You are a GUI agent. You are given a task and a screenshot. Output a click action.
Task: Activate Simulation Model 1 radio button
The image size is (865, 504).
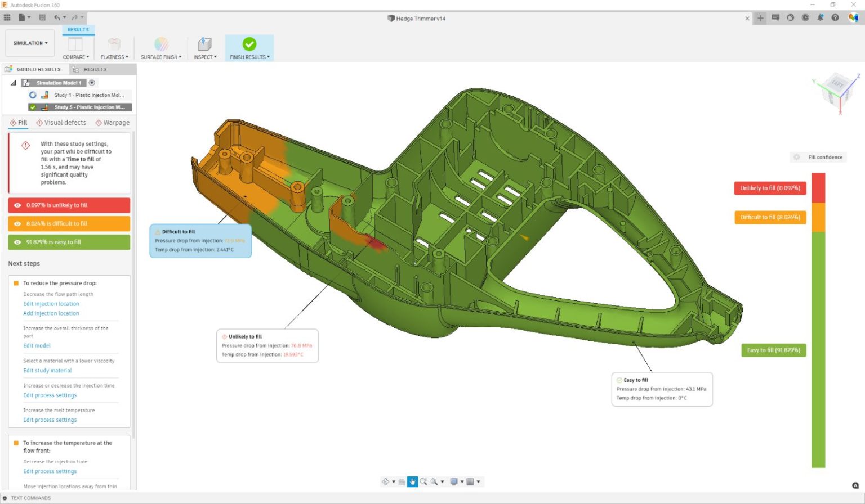point(92,83)
